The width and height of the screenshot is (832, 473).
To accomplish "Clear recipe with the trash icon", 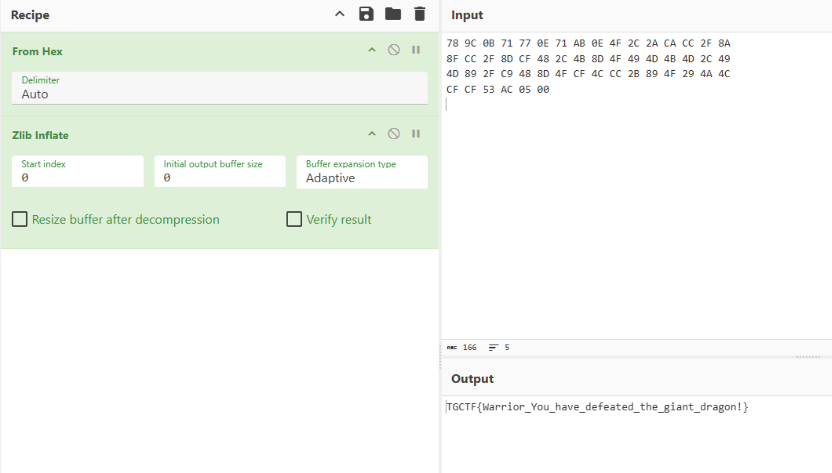I will pyautogui.click(x=420, y=14).
